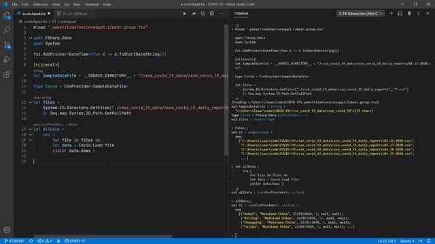Viewport: 435px width, 244px height.
Task: Open the File menu
Action: click(15, 5)
